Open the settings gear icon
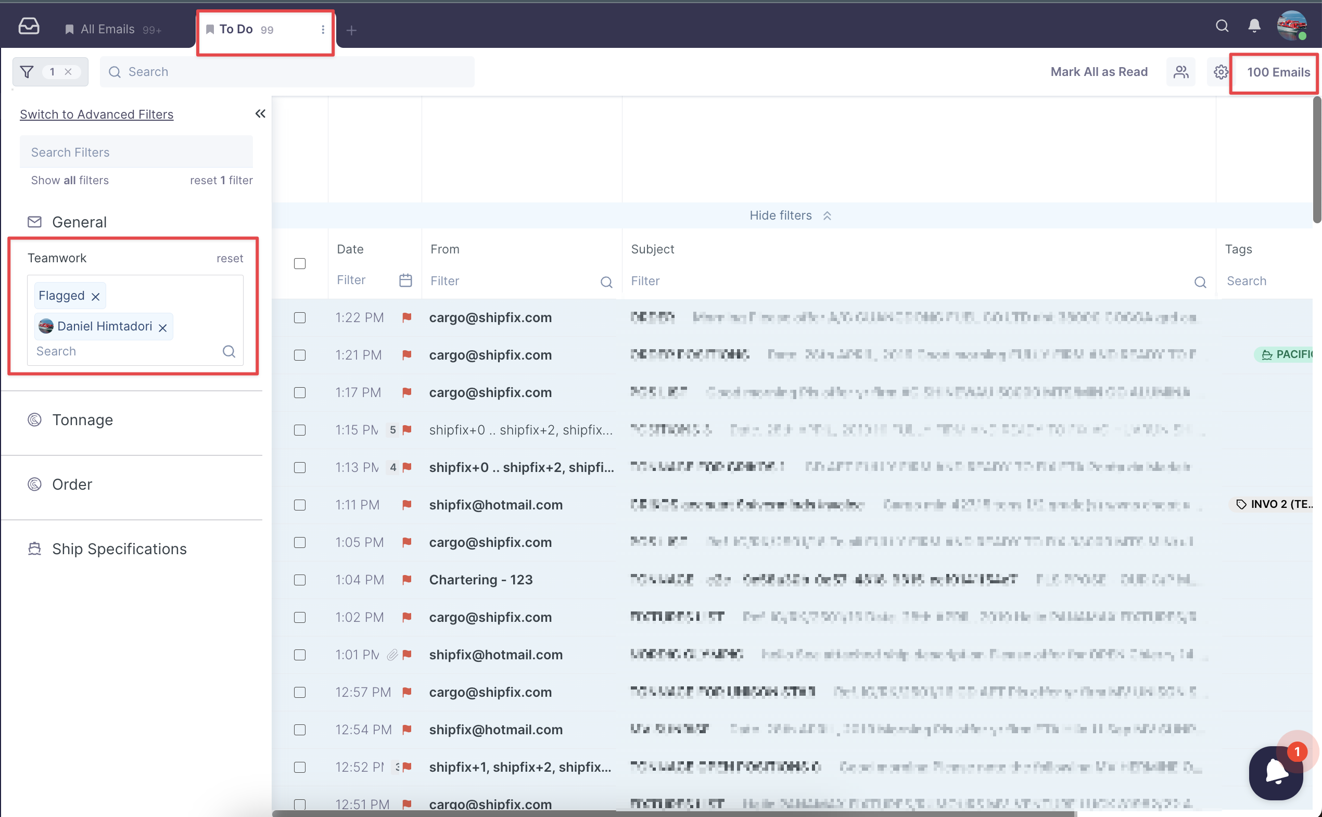The width and height of the screenshot is (1322, 817). (1221, 72)
